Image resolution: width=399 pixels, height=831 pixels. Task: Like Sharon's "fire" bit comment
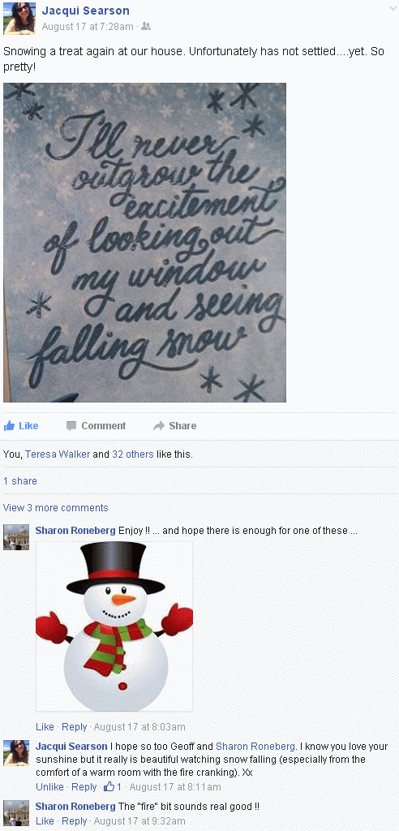[x=45, y=821]
